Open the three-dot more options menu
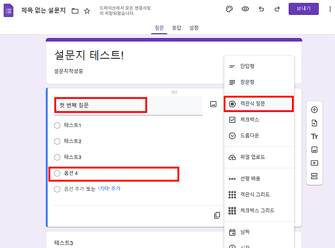Image resolution: width=335 pixels, height=248 pixels. [330, 9]
